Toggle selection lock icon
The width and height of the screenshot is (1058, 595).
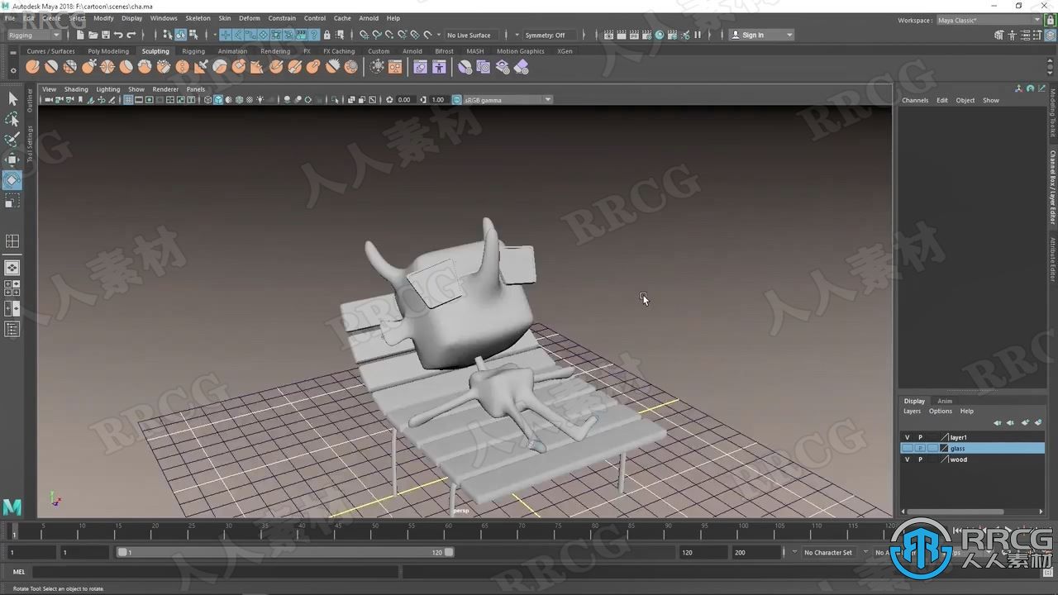click(327, 35)
